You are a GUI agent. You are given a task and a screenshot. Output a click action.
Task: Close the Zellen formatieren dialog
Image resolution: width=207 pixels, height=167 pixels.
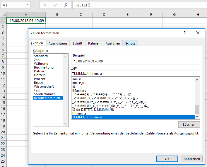[x=198, y=33]
